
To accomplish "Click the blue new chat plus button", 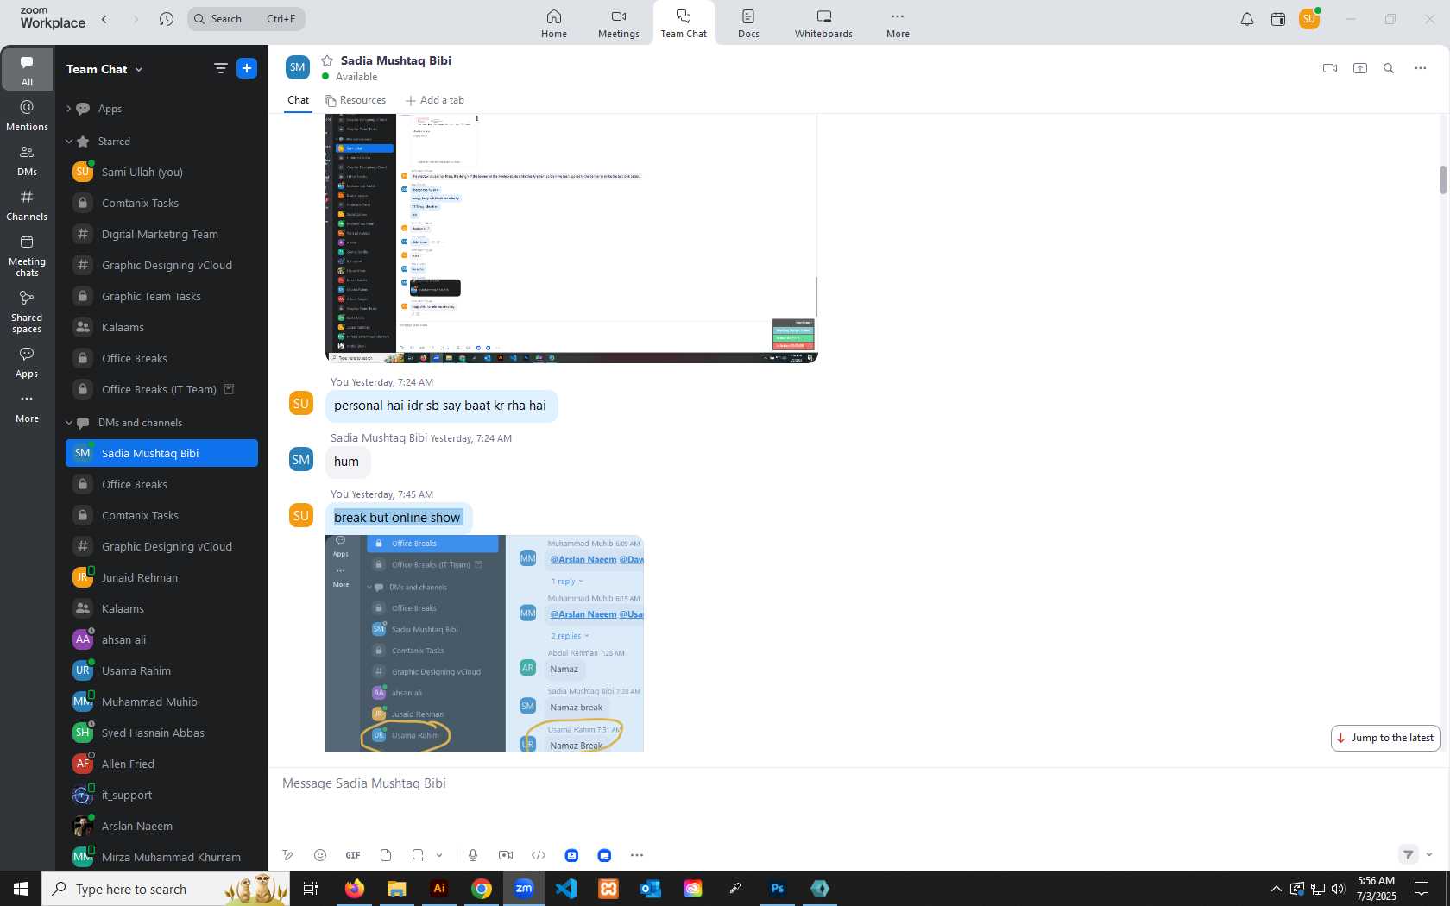I will (x=247, y=68).
